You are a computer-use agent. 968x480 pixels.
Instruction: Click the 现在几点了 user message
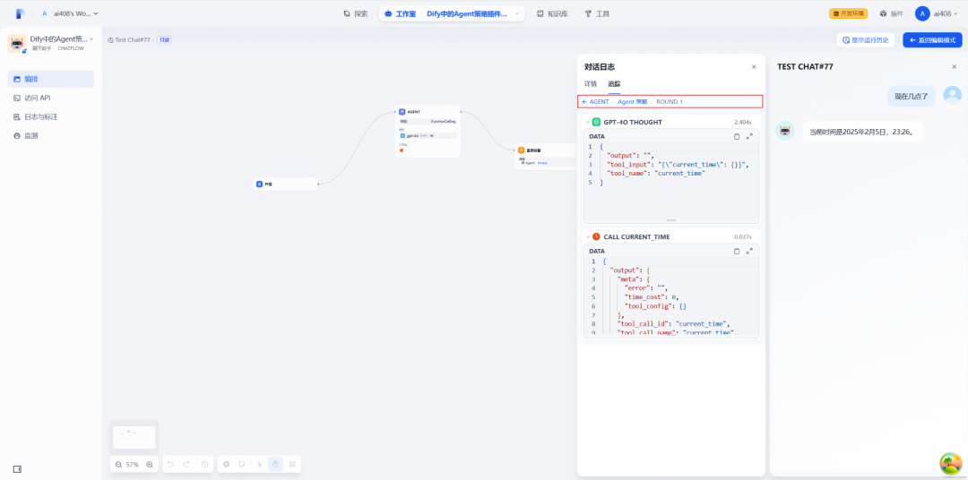(912, 96)
